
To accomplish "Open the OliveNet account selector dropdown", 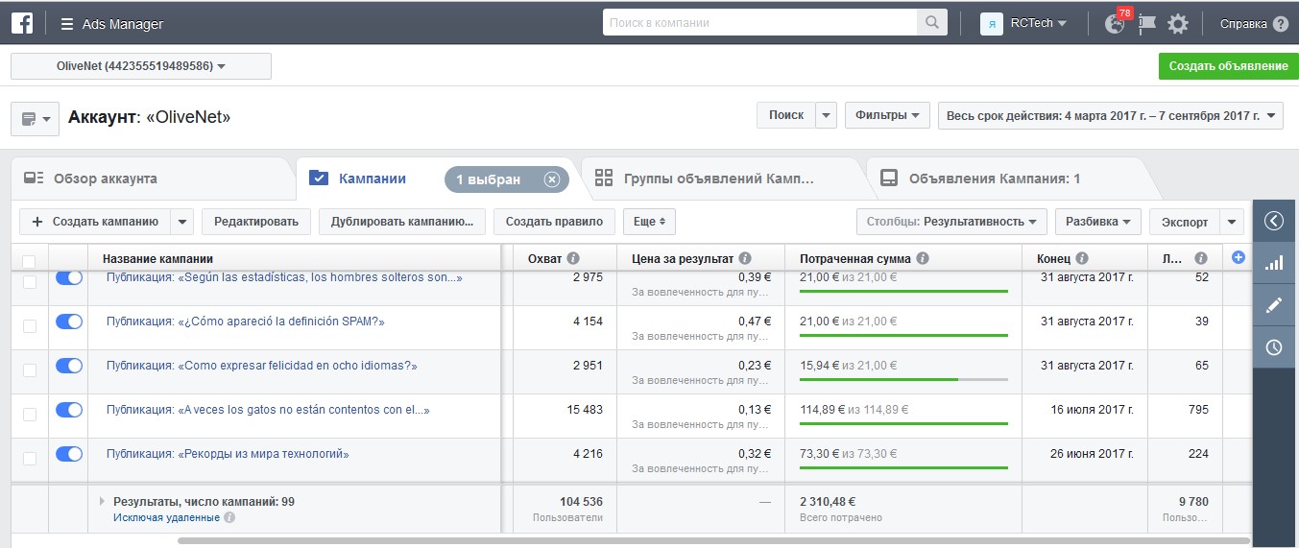I will coord(140,66).
